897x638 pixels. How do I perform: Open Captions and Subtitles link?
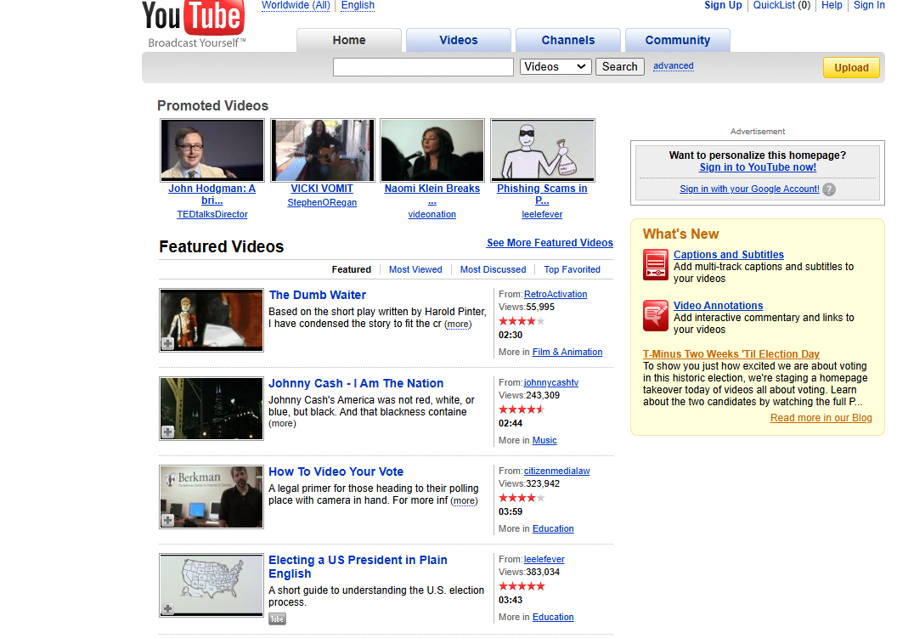coord(728,255)
